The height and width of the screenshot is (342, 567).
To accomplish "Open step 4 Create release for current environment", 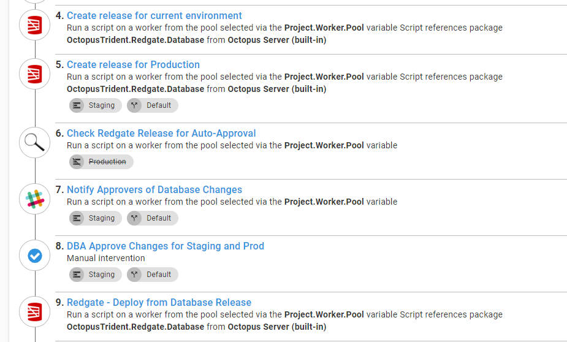I will [x=154, y=16].
